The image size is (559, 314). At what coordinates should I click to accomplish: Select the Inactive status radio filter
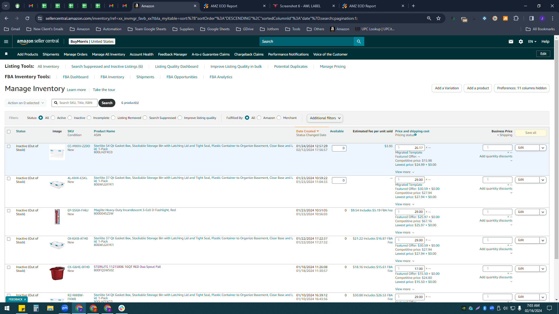click(70, 118)
